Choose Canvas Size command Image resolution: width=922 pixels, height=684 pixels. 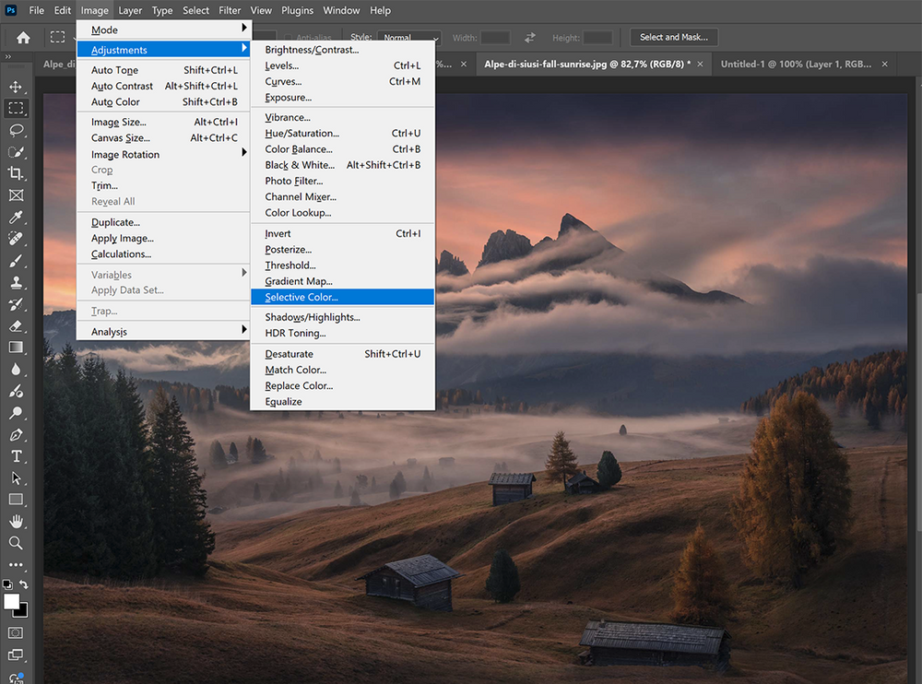pyautogui.click(x=164, y=138)
